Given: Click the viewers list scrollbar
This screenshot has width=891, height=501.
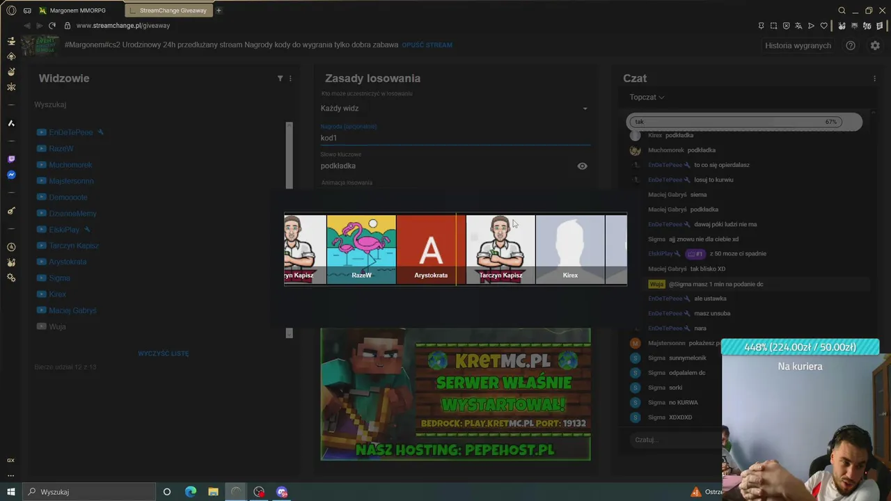Looking at the screenshot, I should (x=290, y=230).
